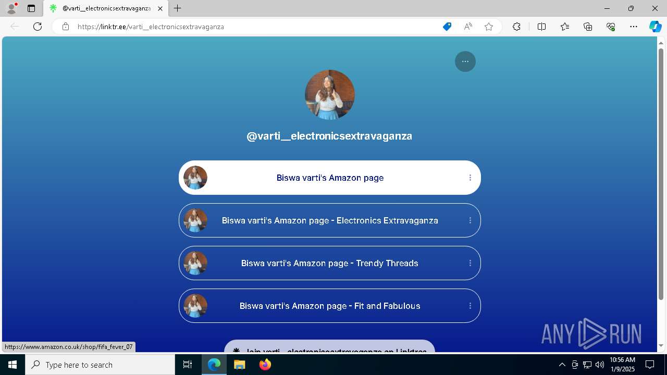Open options for Trendy Threads link

pyautogui.click(x=470, y=263)
